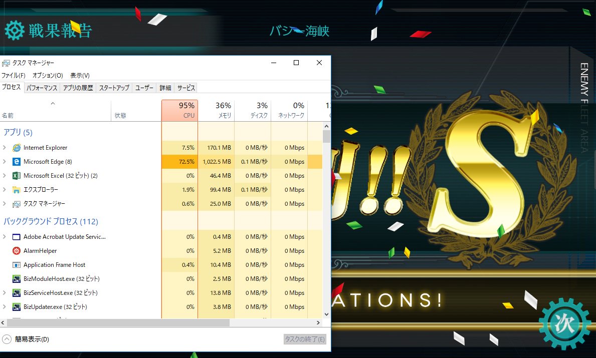Click the horizontal scrollbar left arrow

point(3,322)
